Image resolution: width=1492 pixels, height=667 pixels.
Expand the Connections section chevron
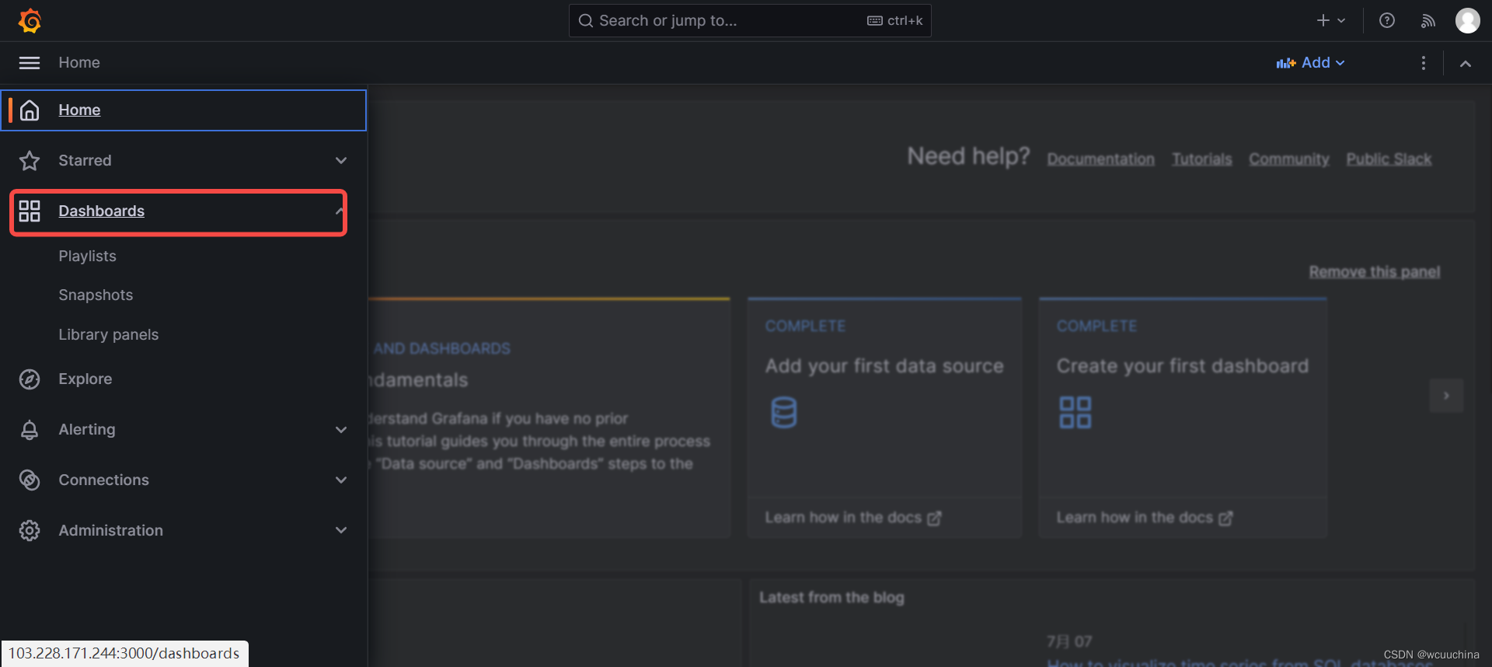click(x=341, y=480)
